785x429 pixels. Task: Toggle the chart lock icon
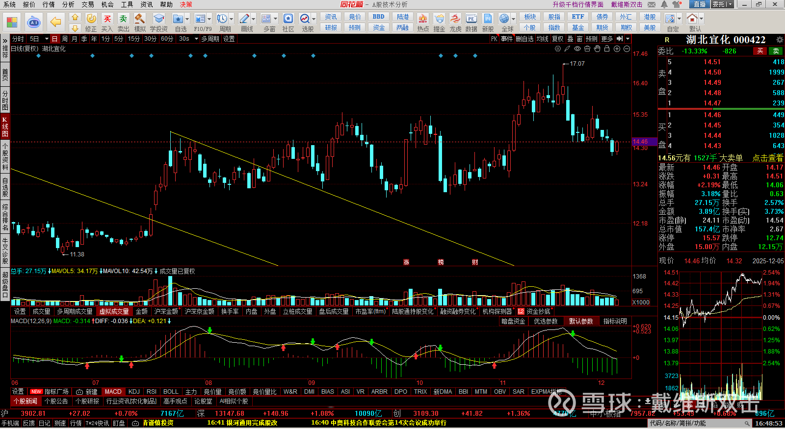pos(607,49)
